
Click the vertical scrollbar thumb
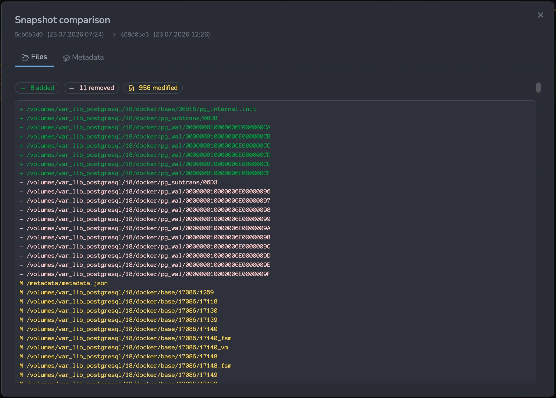(x=538, y=88)
